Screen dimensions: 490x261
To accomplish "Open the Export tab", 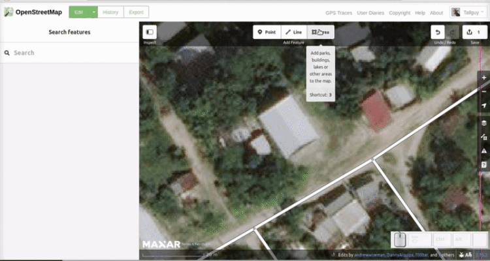I will click(x=136, y=12).
